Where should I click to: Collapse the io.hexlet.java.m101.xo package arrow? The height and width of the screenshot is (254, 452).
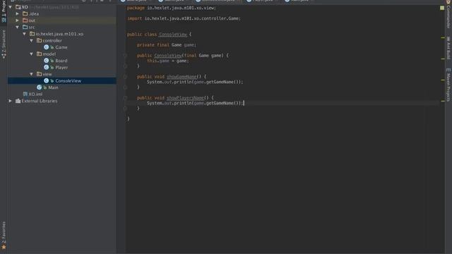(x=25, y=34)
